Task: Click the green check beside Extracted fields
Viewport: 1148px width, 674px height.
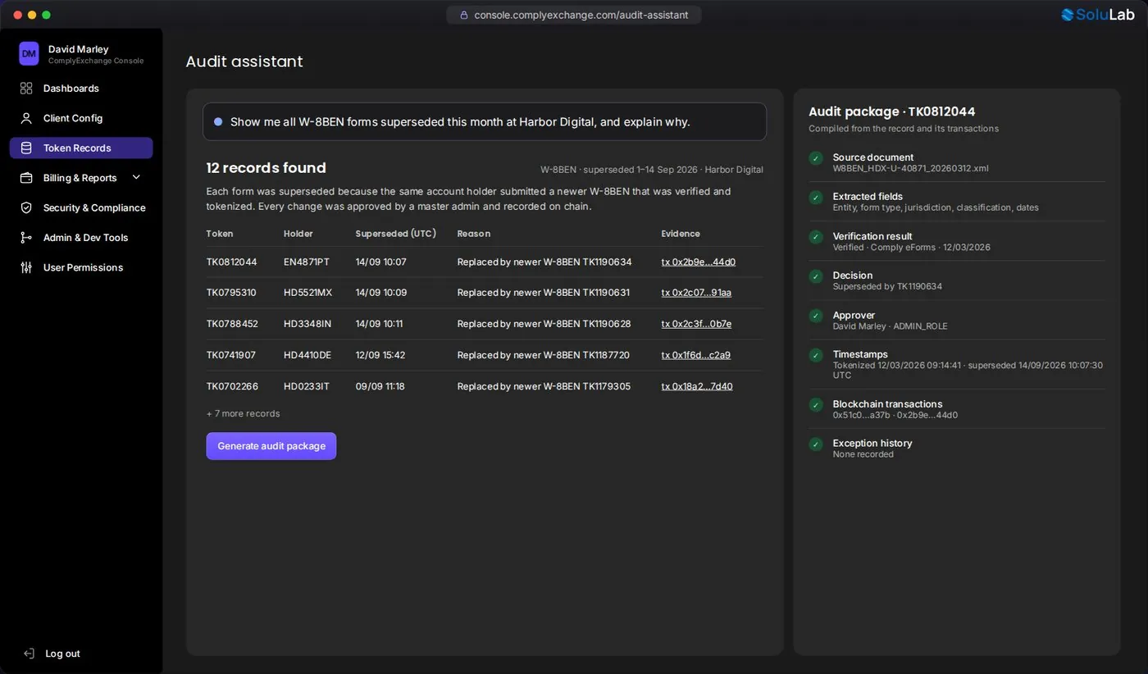Action: coord(816,198)
